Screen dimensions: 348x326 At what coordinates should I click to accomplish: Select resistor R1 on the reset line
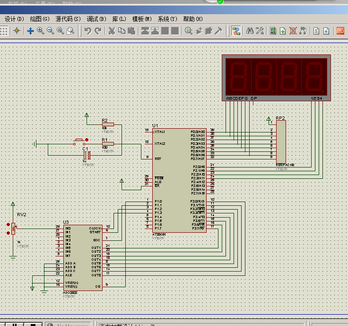[x=108, y=144]
